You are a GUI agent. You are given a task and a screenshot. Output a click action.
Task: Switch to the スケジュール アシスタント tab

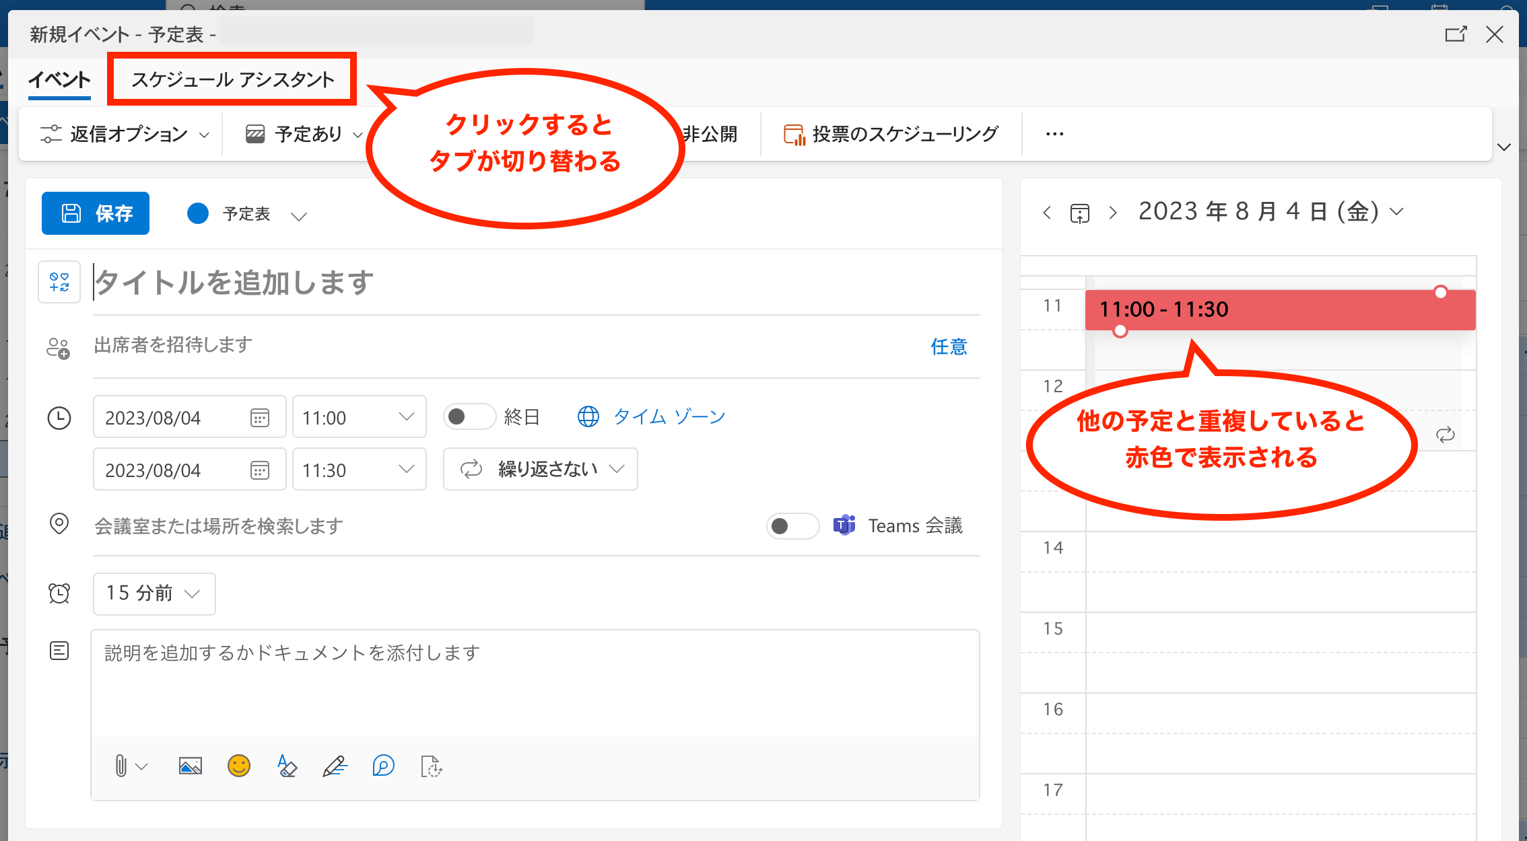point(232,79)
